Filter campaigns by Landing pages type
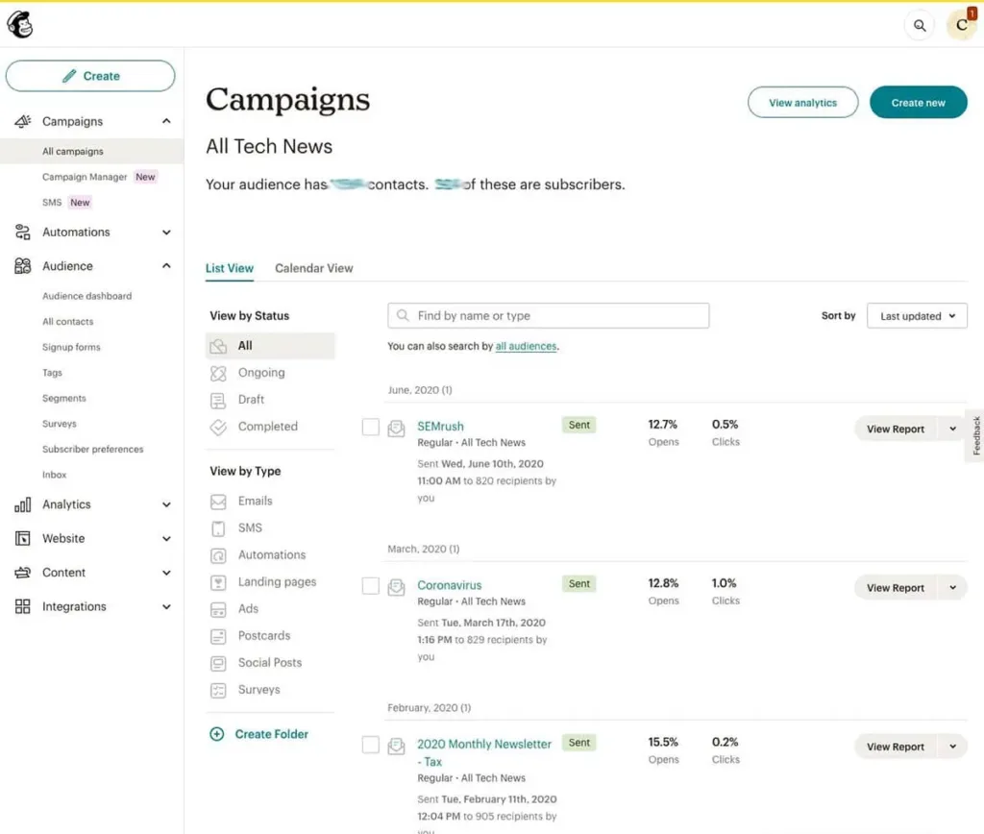This screenshot has height=834, width=984. (x=276, y=582)
